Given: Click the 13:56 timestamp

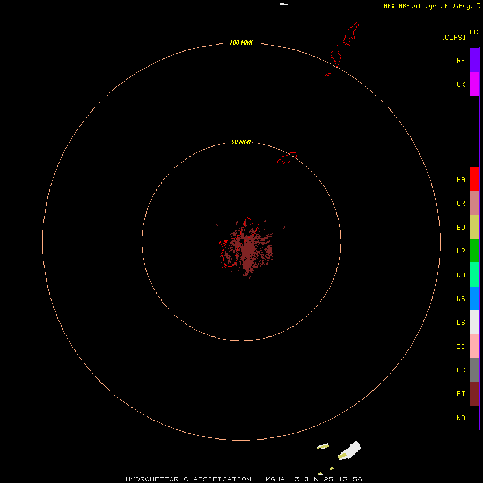Looking at the screenshot, I should click(x=350, y=479).
